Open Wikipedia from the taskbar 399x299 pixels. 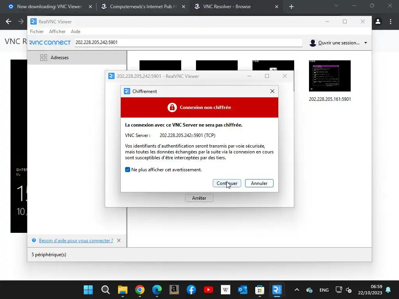click(226, 290)
